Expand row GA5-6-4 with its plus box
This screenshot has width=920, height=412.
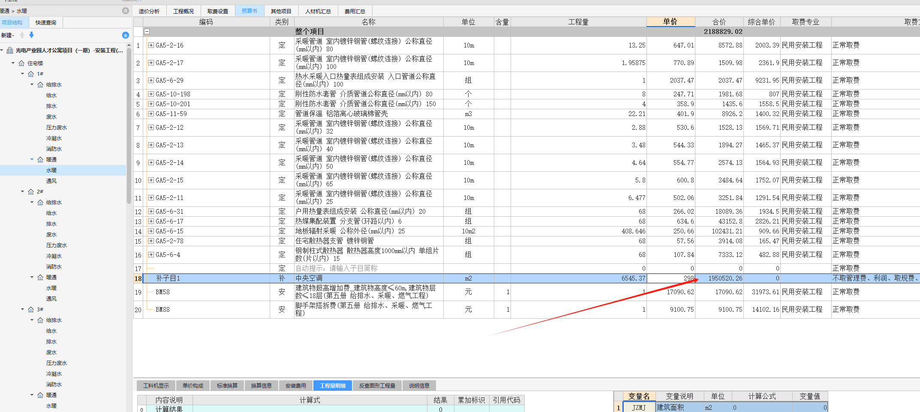(151, 254)
